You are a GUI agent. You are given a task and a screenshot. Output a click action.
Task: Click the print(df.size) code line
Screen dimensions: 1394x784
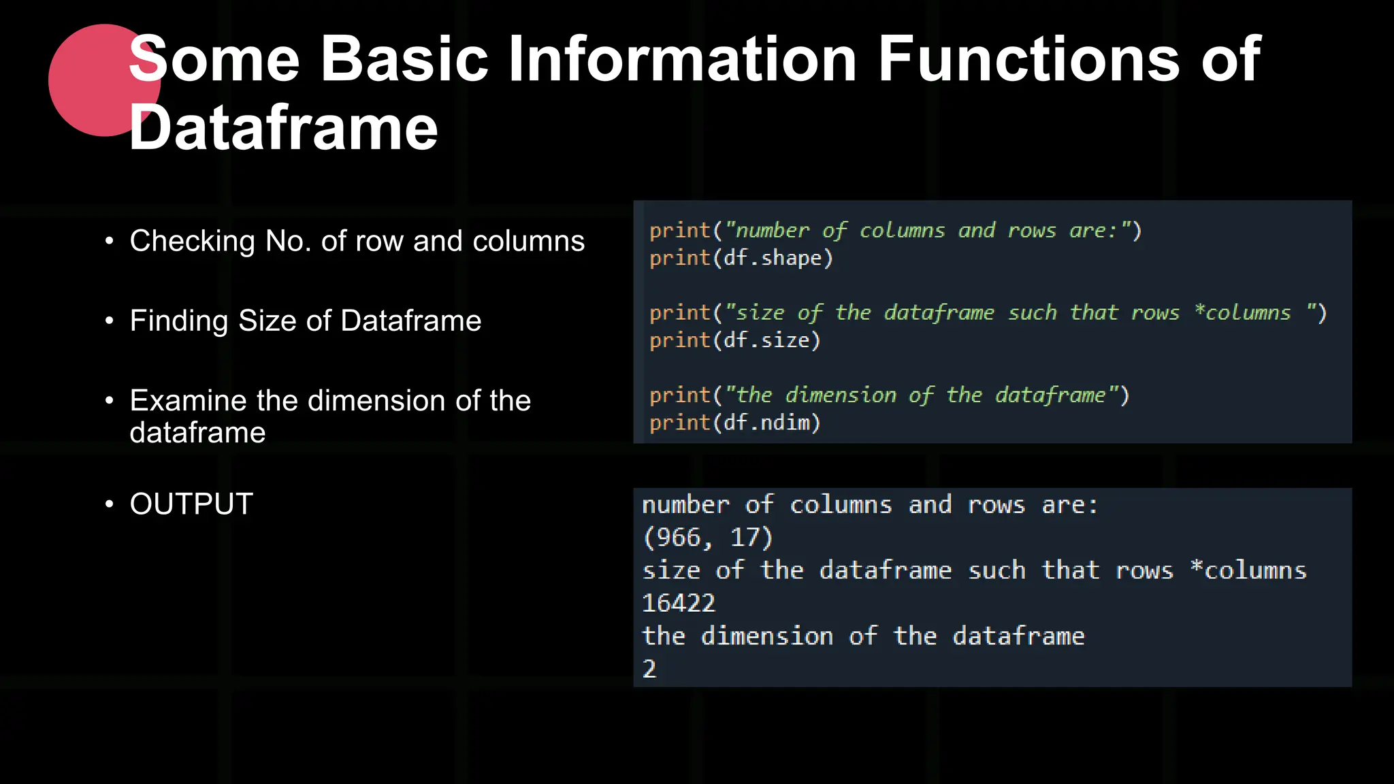pyautogui.click(x=734, y=340)
